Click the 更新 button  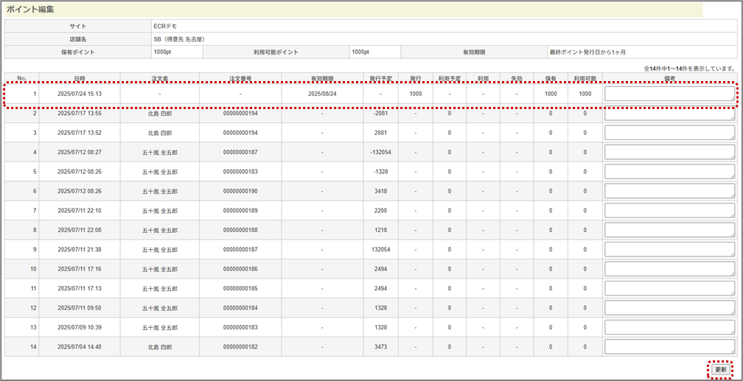pos(720,369)
